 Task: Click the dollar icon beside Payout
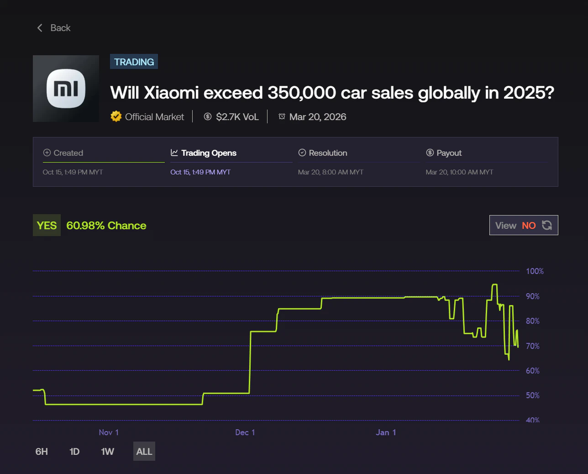tap(430, 153)
